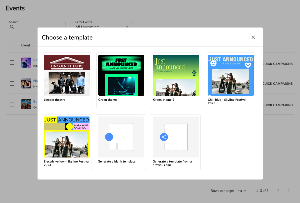The image size is (300, 203).
Task: Check the second event row checkbox
Action: (12, 83)
